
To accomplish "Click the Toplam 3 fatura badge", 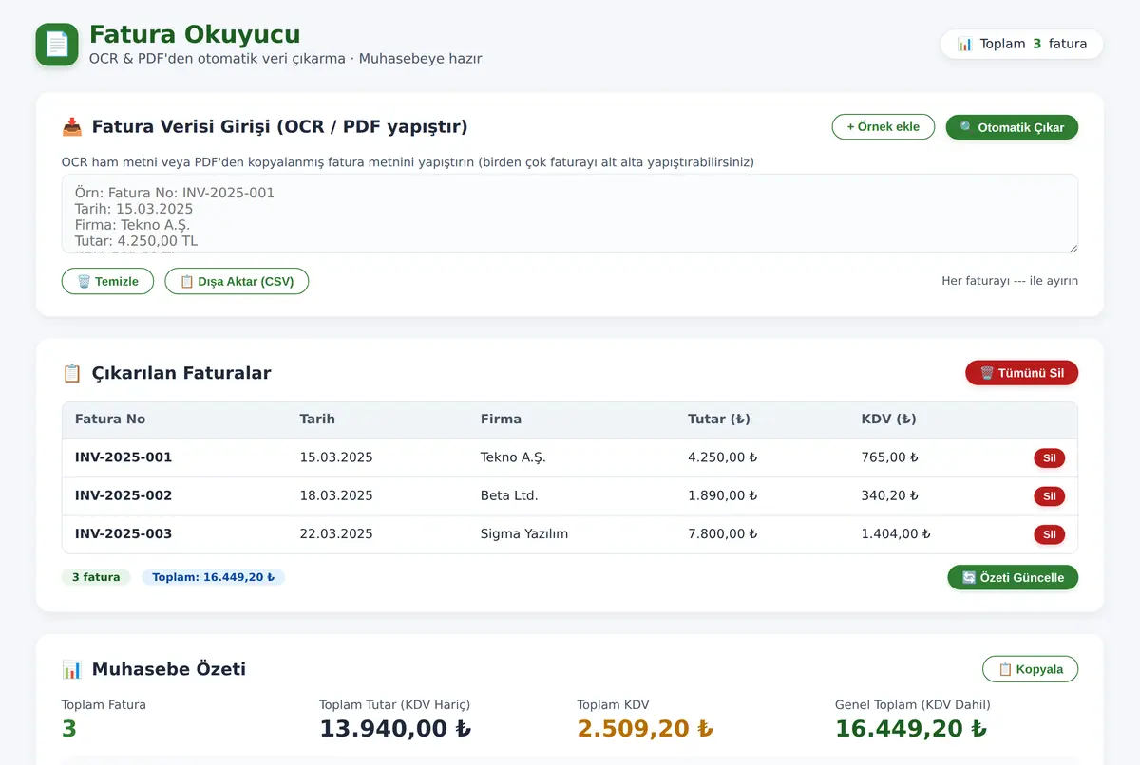I will coord(1021,44).
